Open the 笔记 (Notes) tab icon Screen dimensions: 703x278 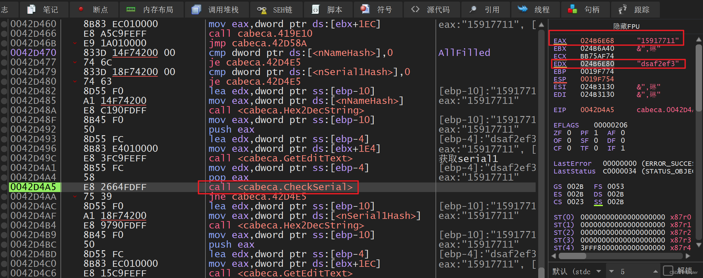(x=31, y=9)
